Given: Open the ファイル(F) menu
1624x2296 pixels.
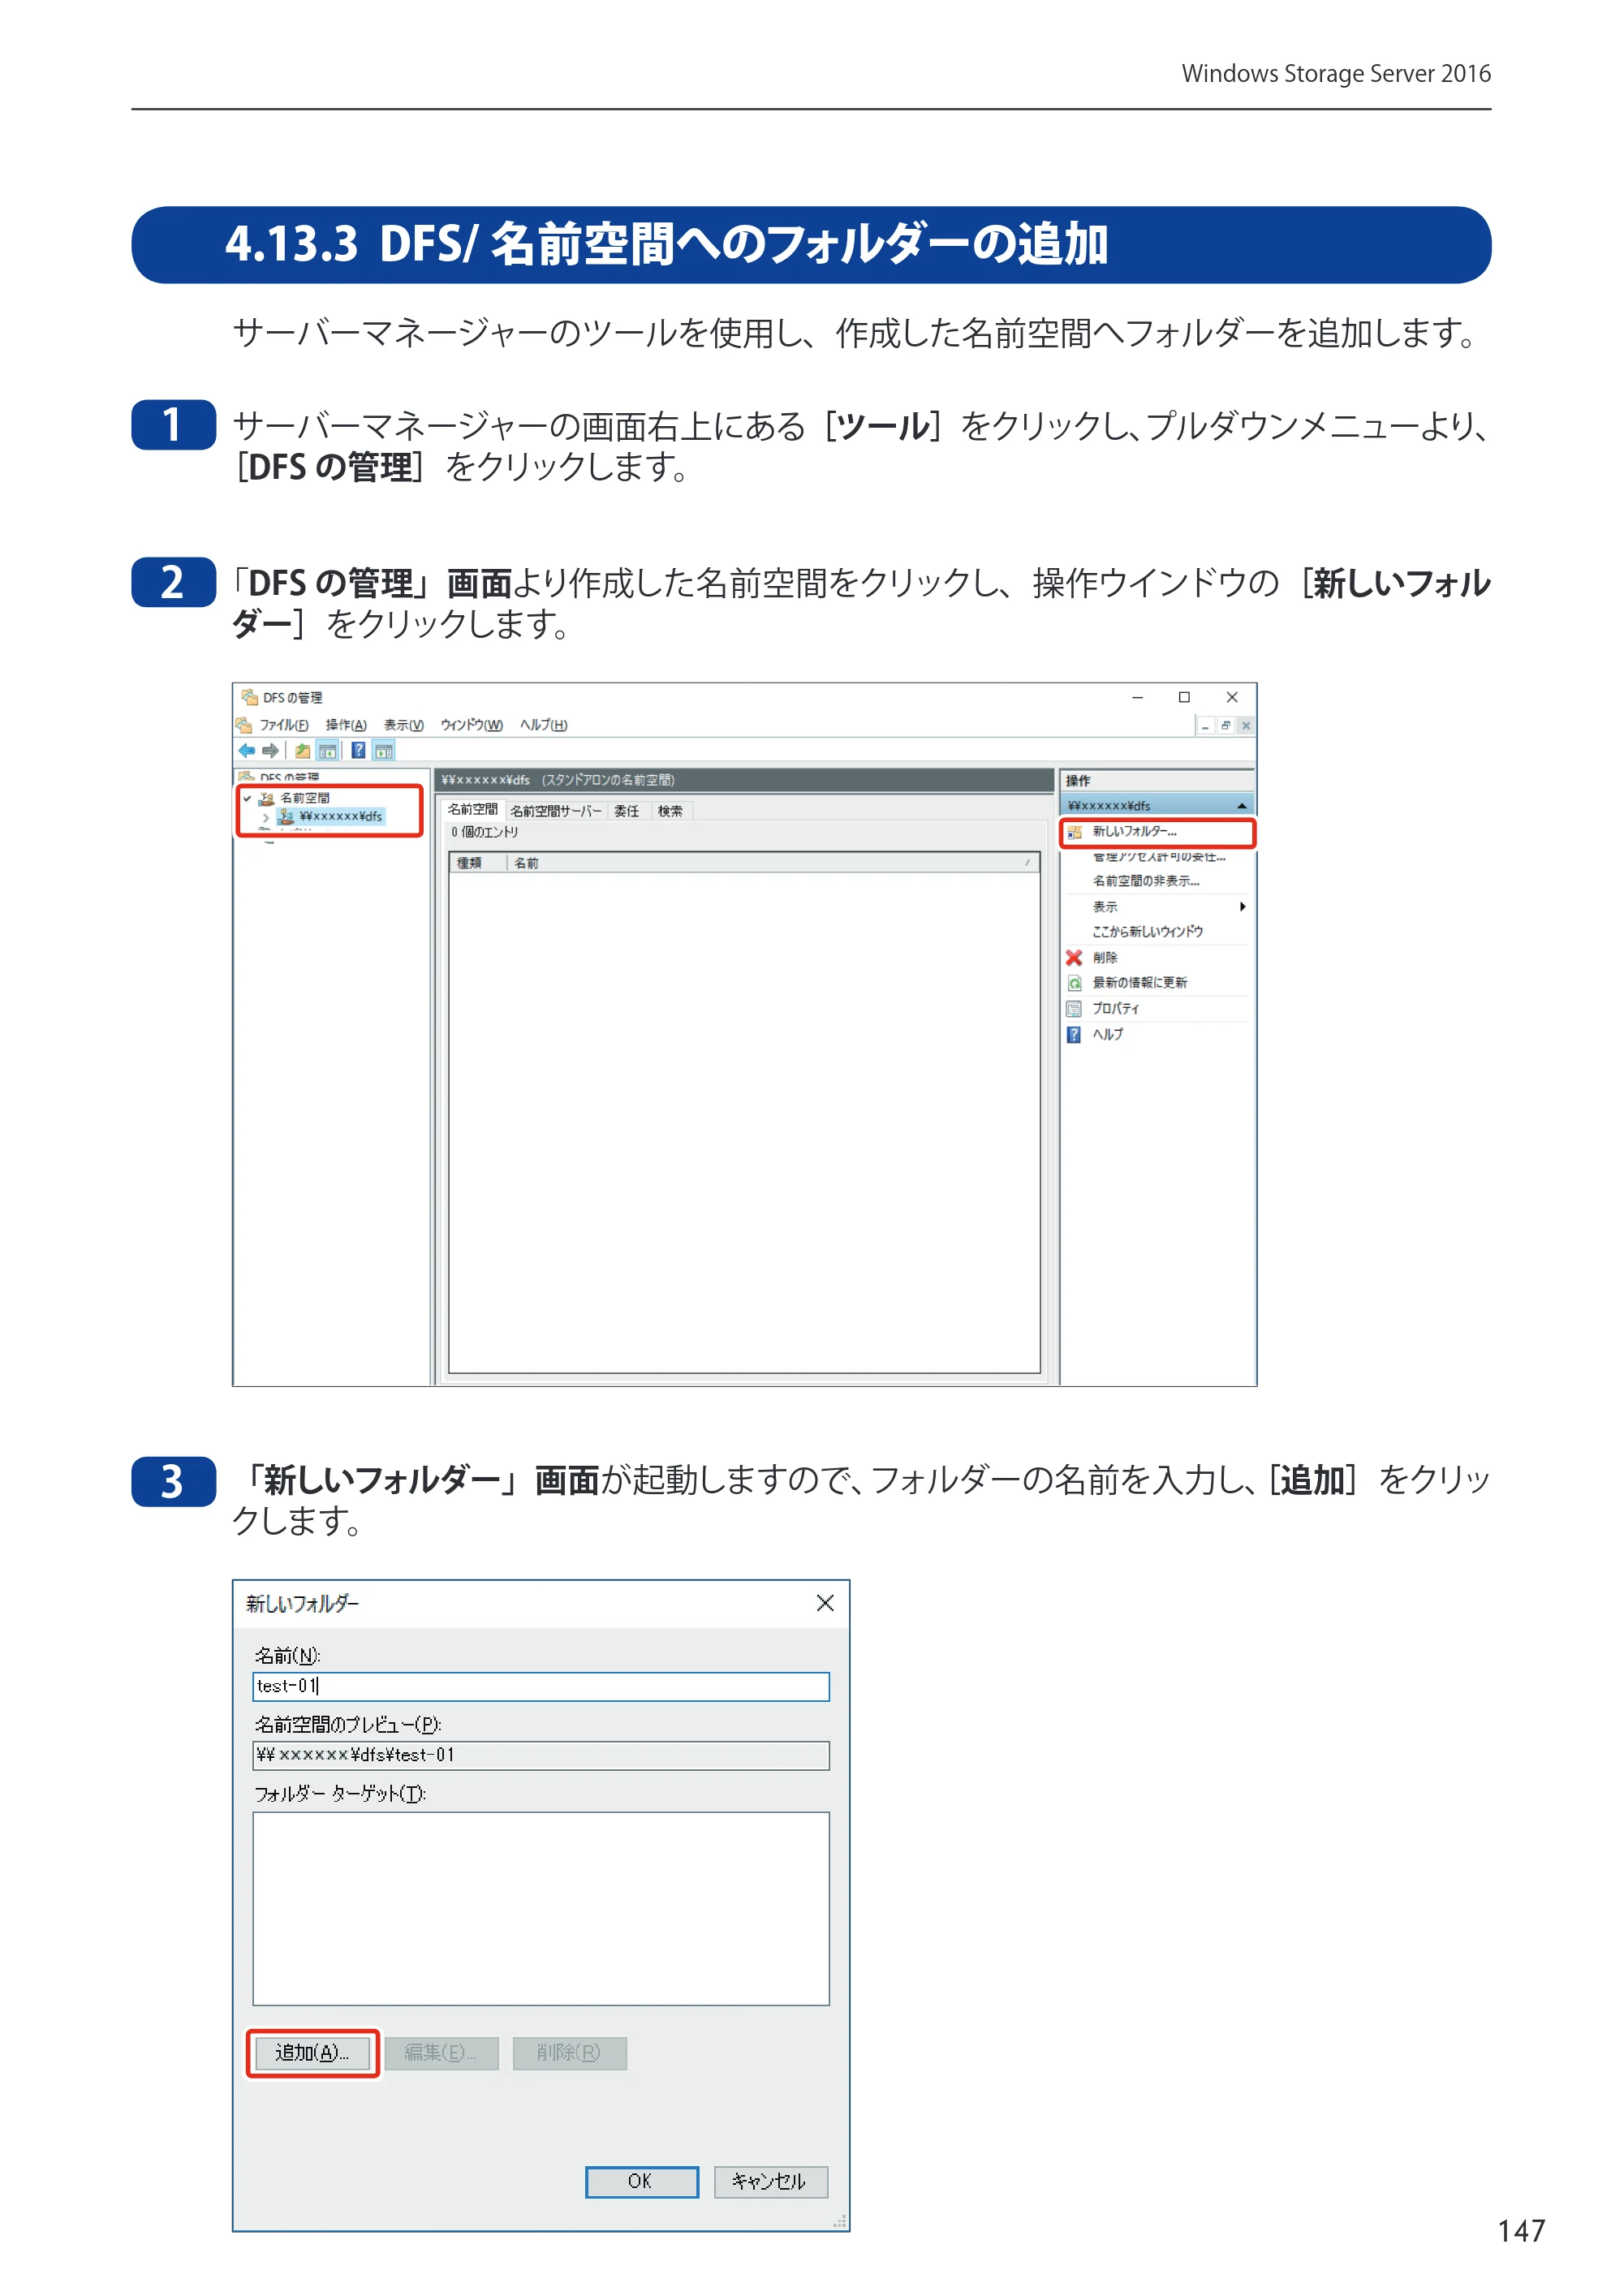Looking at the screenshot, I should click(284, 725).
